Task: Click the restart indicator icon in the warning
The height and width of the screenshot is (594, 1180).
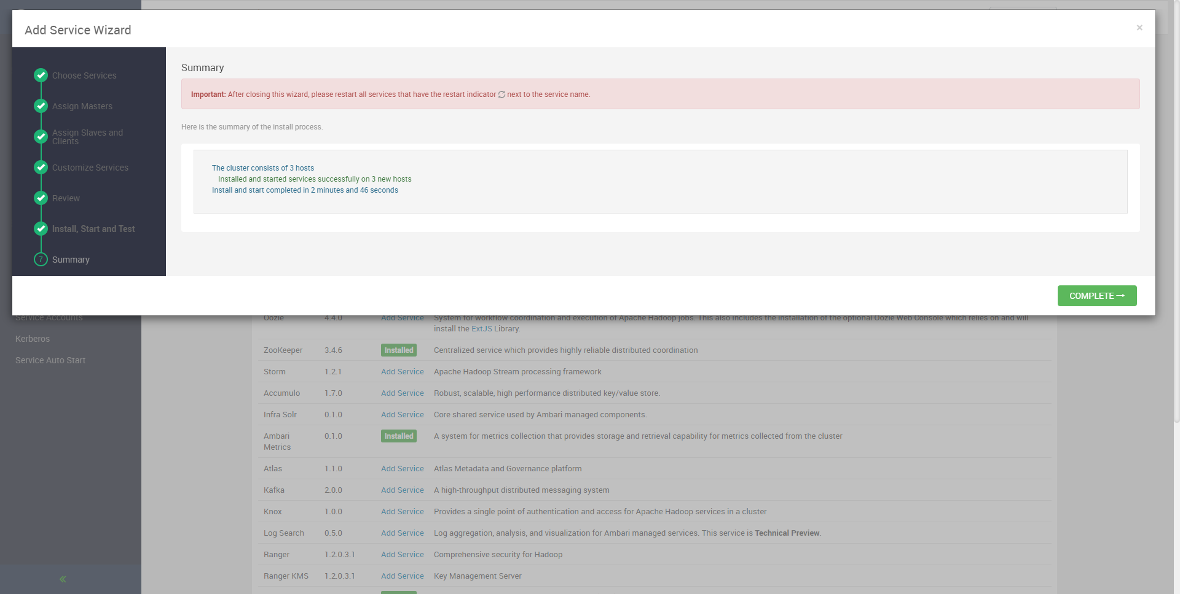Action: 502,94
